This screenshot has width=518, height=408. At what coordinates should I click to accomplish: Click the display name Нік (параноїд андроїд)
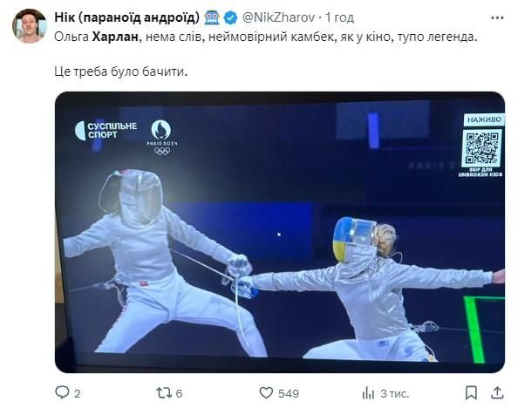coord(126,17)
